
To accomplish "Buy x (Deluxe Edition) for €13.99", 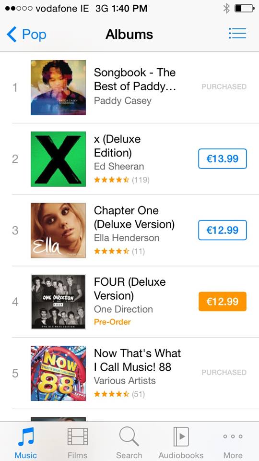I will point(222,159).
